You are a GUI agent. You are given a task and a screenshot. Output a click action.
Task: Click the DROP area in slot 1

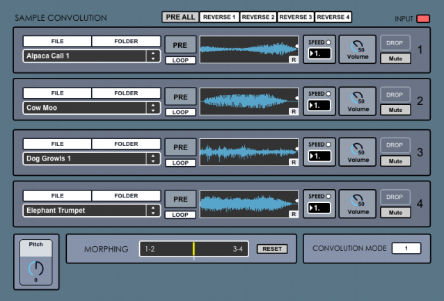coord(395,43)
